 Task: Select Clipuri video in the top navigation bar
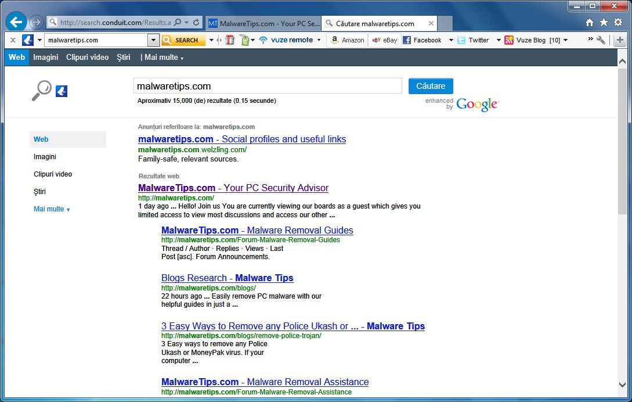(88, 58)
